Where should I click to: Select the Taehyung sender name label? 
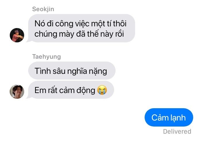pos(47,57)
